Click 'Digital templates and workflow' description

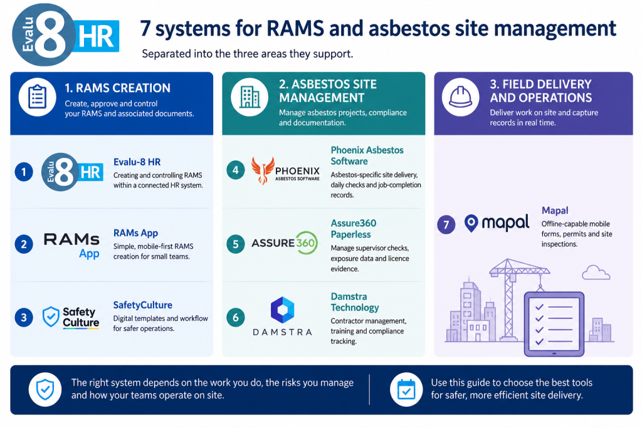pos(160,323)
